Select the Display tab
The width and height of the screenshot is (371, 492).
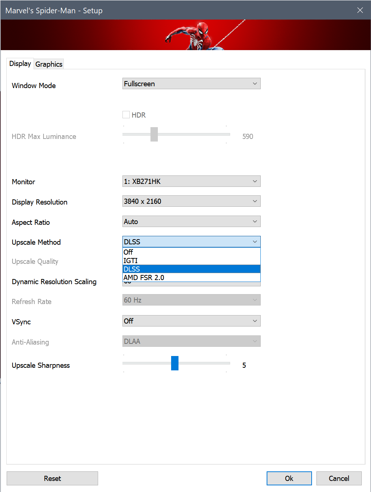(20, 63)
